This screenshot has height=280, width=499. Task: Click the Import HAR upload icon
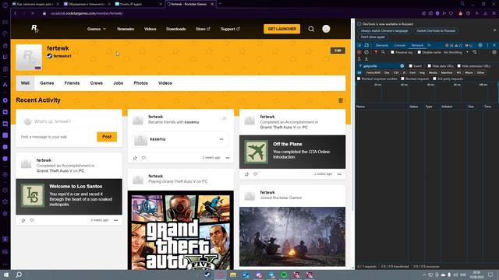coord(359,59)
